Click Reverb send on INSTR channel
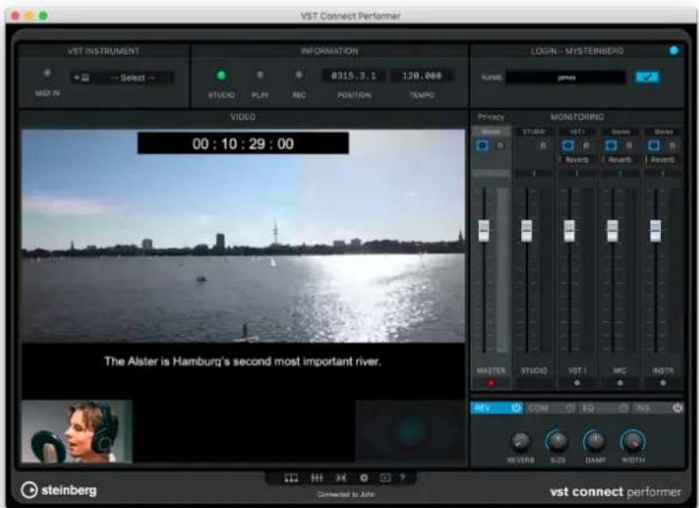 click(x=663, y=160)
